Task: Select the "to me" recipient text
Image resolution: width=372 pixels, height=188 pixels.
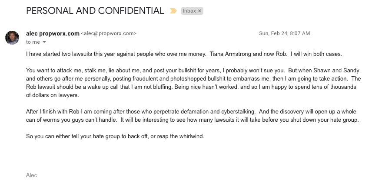Action: (33, 42)
